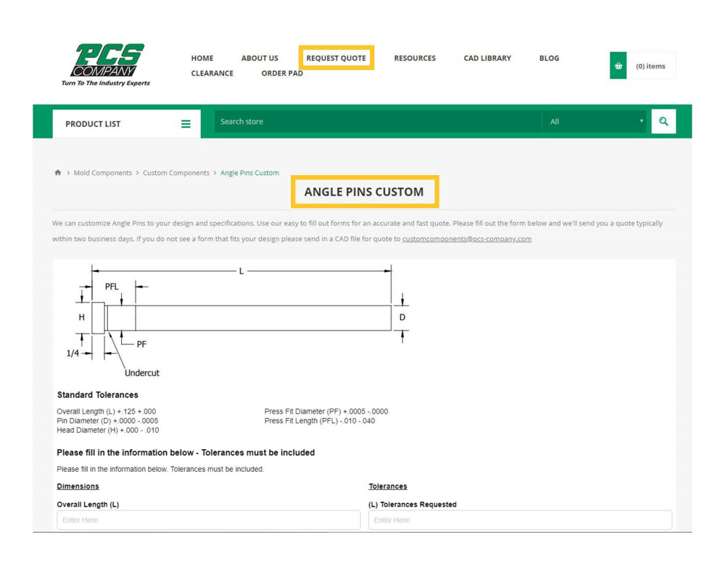Screen dimensions: 725x561
Task: Click the (L) Tolerances Requested input
Action: click(520, 520)
